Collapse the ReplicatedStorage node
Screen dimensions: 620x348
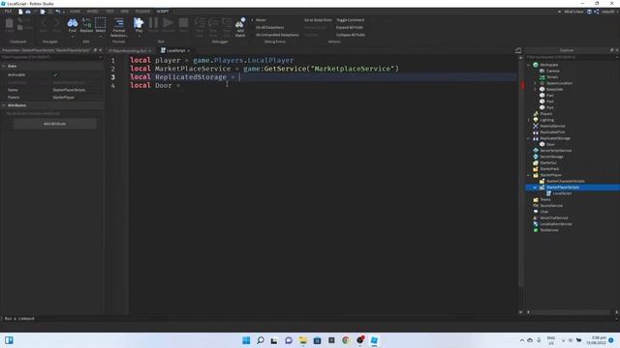[x=529, y=138]
